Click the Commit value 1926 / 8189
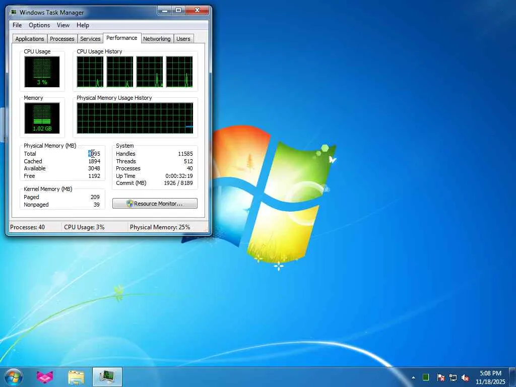 click(x=178, y=183)
